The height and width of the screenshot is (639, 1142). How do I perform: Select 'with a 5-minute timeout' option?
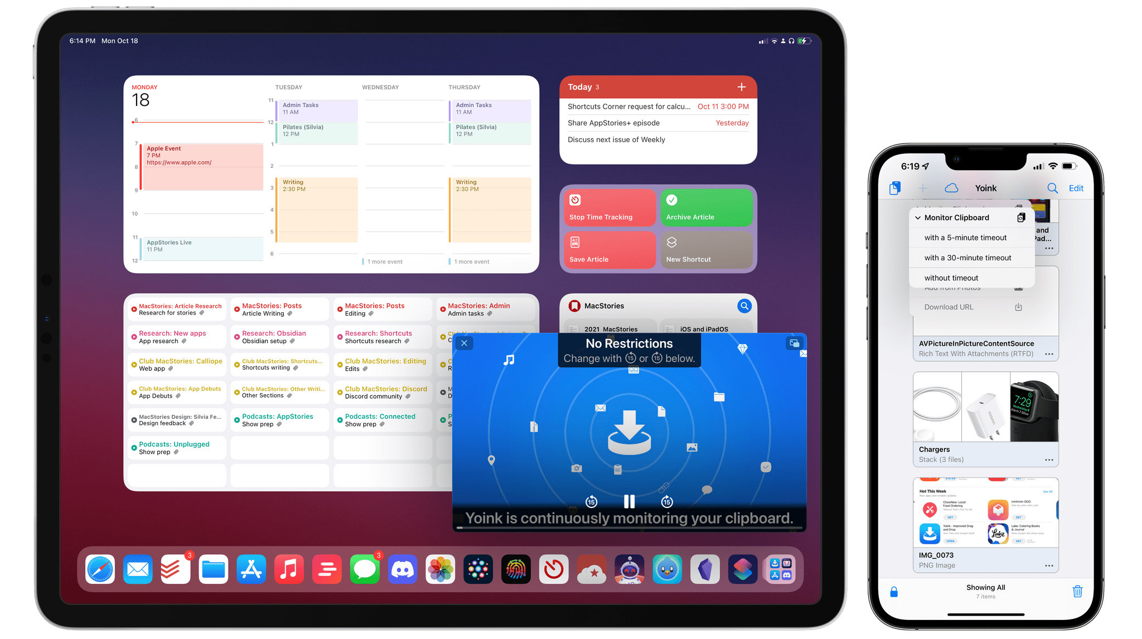click(x=966, y=238)
